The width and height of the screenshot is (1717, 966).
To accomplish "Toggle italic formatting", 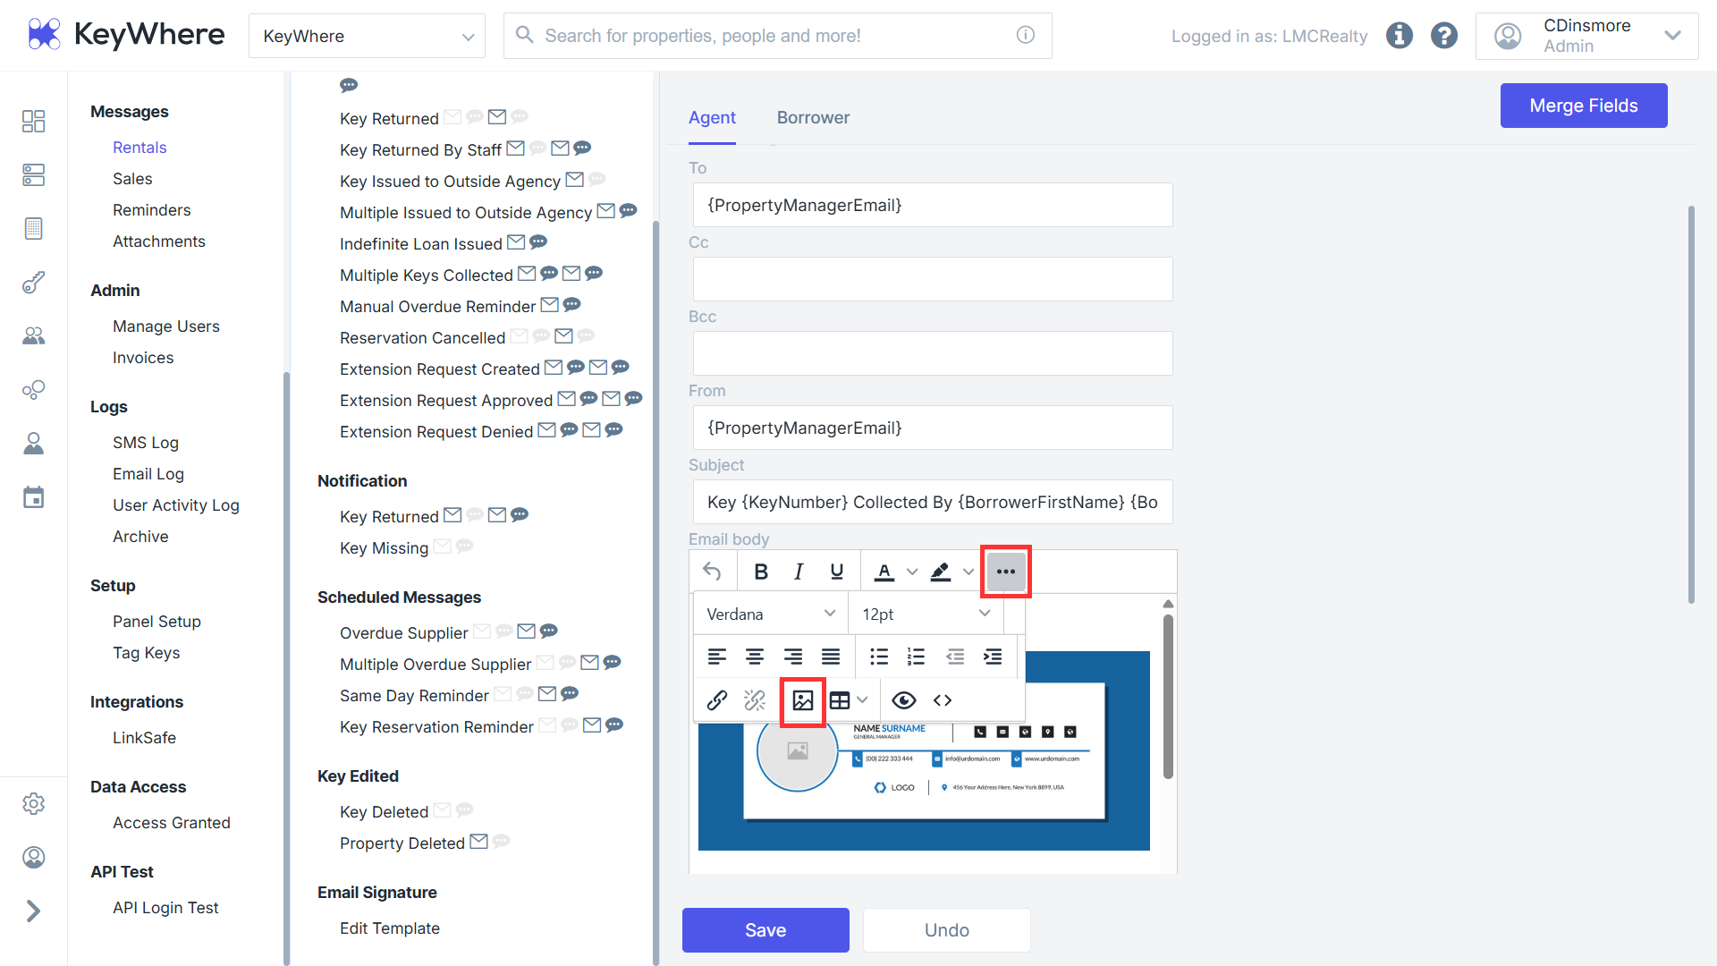I will tap(799, 571).
